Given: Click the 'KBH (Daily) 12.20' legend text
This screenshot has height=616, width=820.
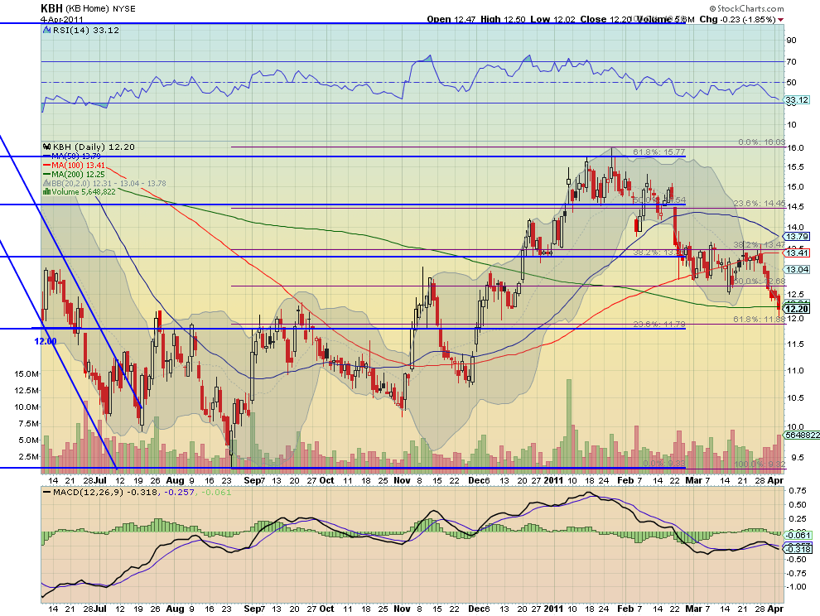Looking at the screenshot, I should pyautogui.click(x=93, y=147).
